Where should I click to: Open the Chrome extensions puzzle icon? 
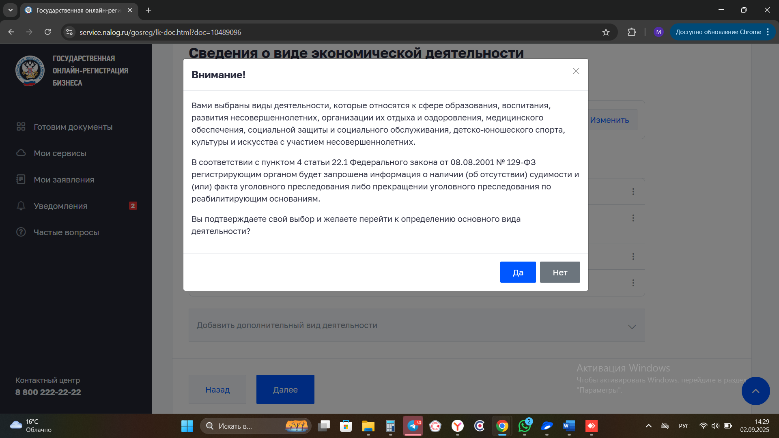(631, 32)
